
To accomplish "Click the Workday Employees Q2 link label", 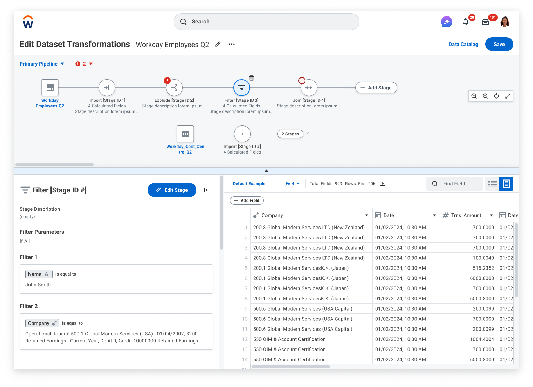I will (x=50, y=103).
